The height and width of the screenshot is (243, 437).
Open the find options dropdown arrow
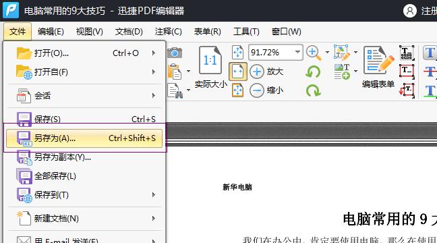pyautogui.click(x=189, y=90)
